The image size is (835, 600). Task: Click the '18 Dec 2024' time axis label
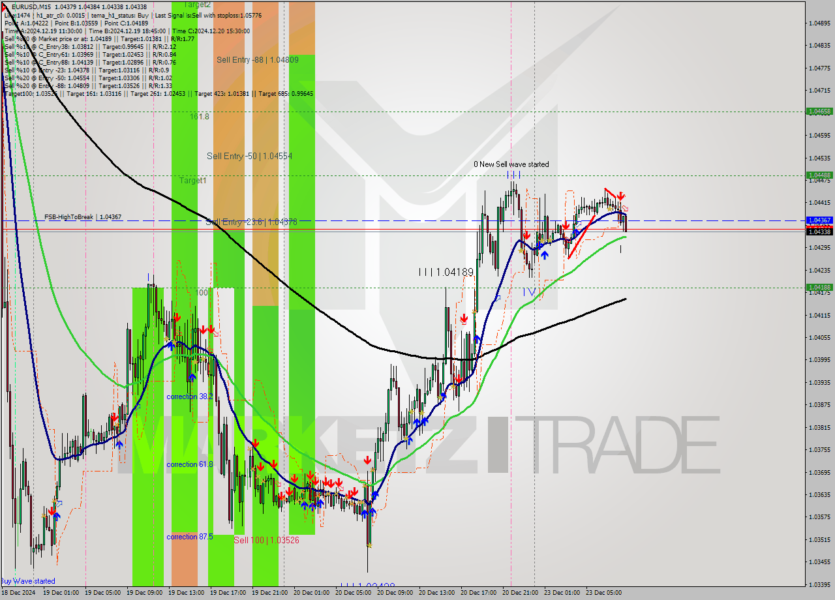[x=18, y=593]
